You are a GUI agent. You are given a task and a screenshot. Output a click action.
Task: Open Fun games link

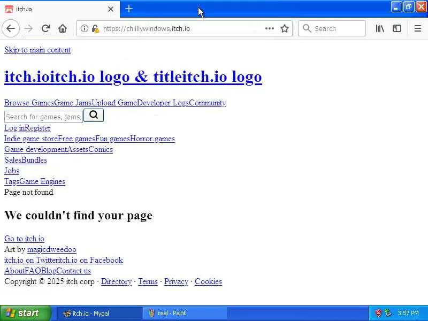point(112,139)
